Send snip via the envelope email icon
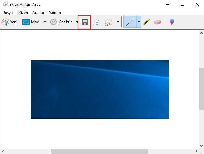204x154 pixels. pyautogui.click(x=108, y=22)
